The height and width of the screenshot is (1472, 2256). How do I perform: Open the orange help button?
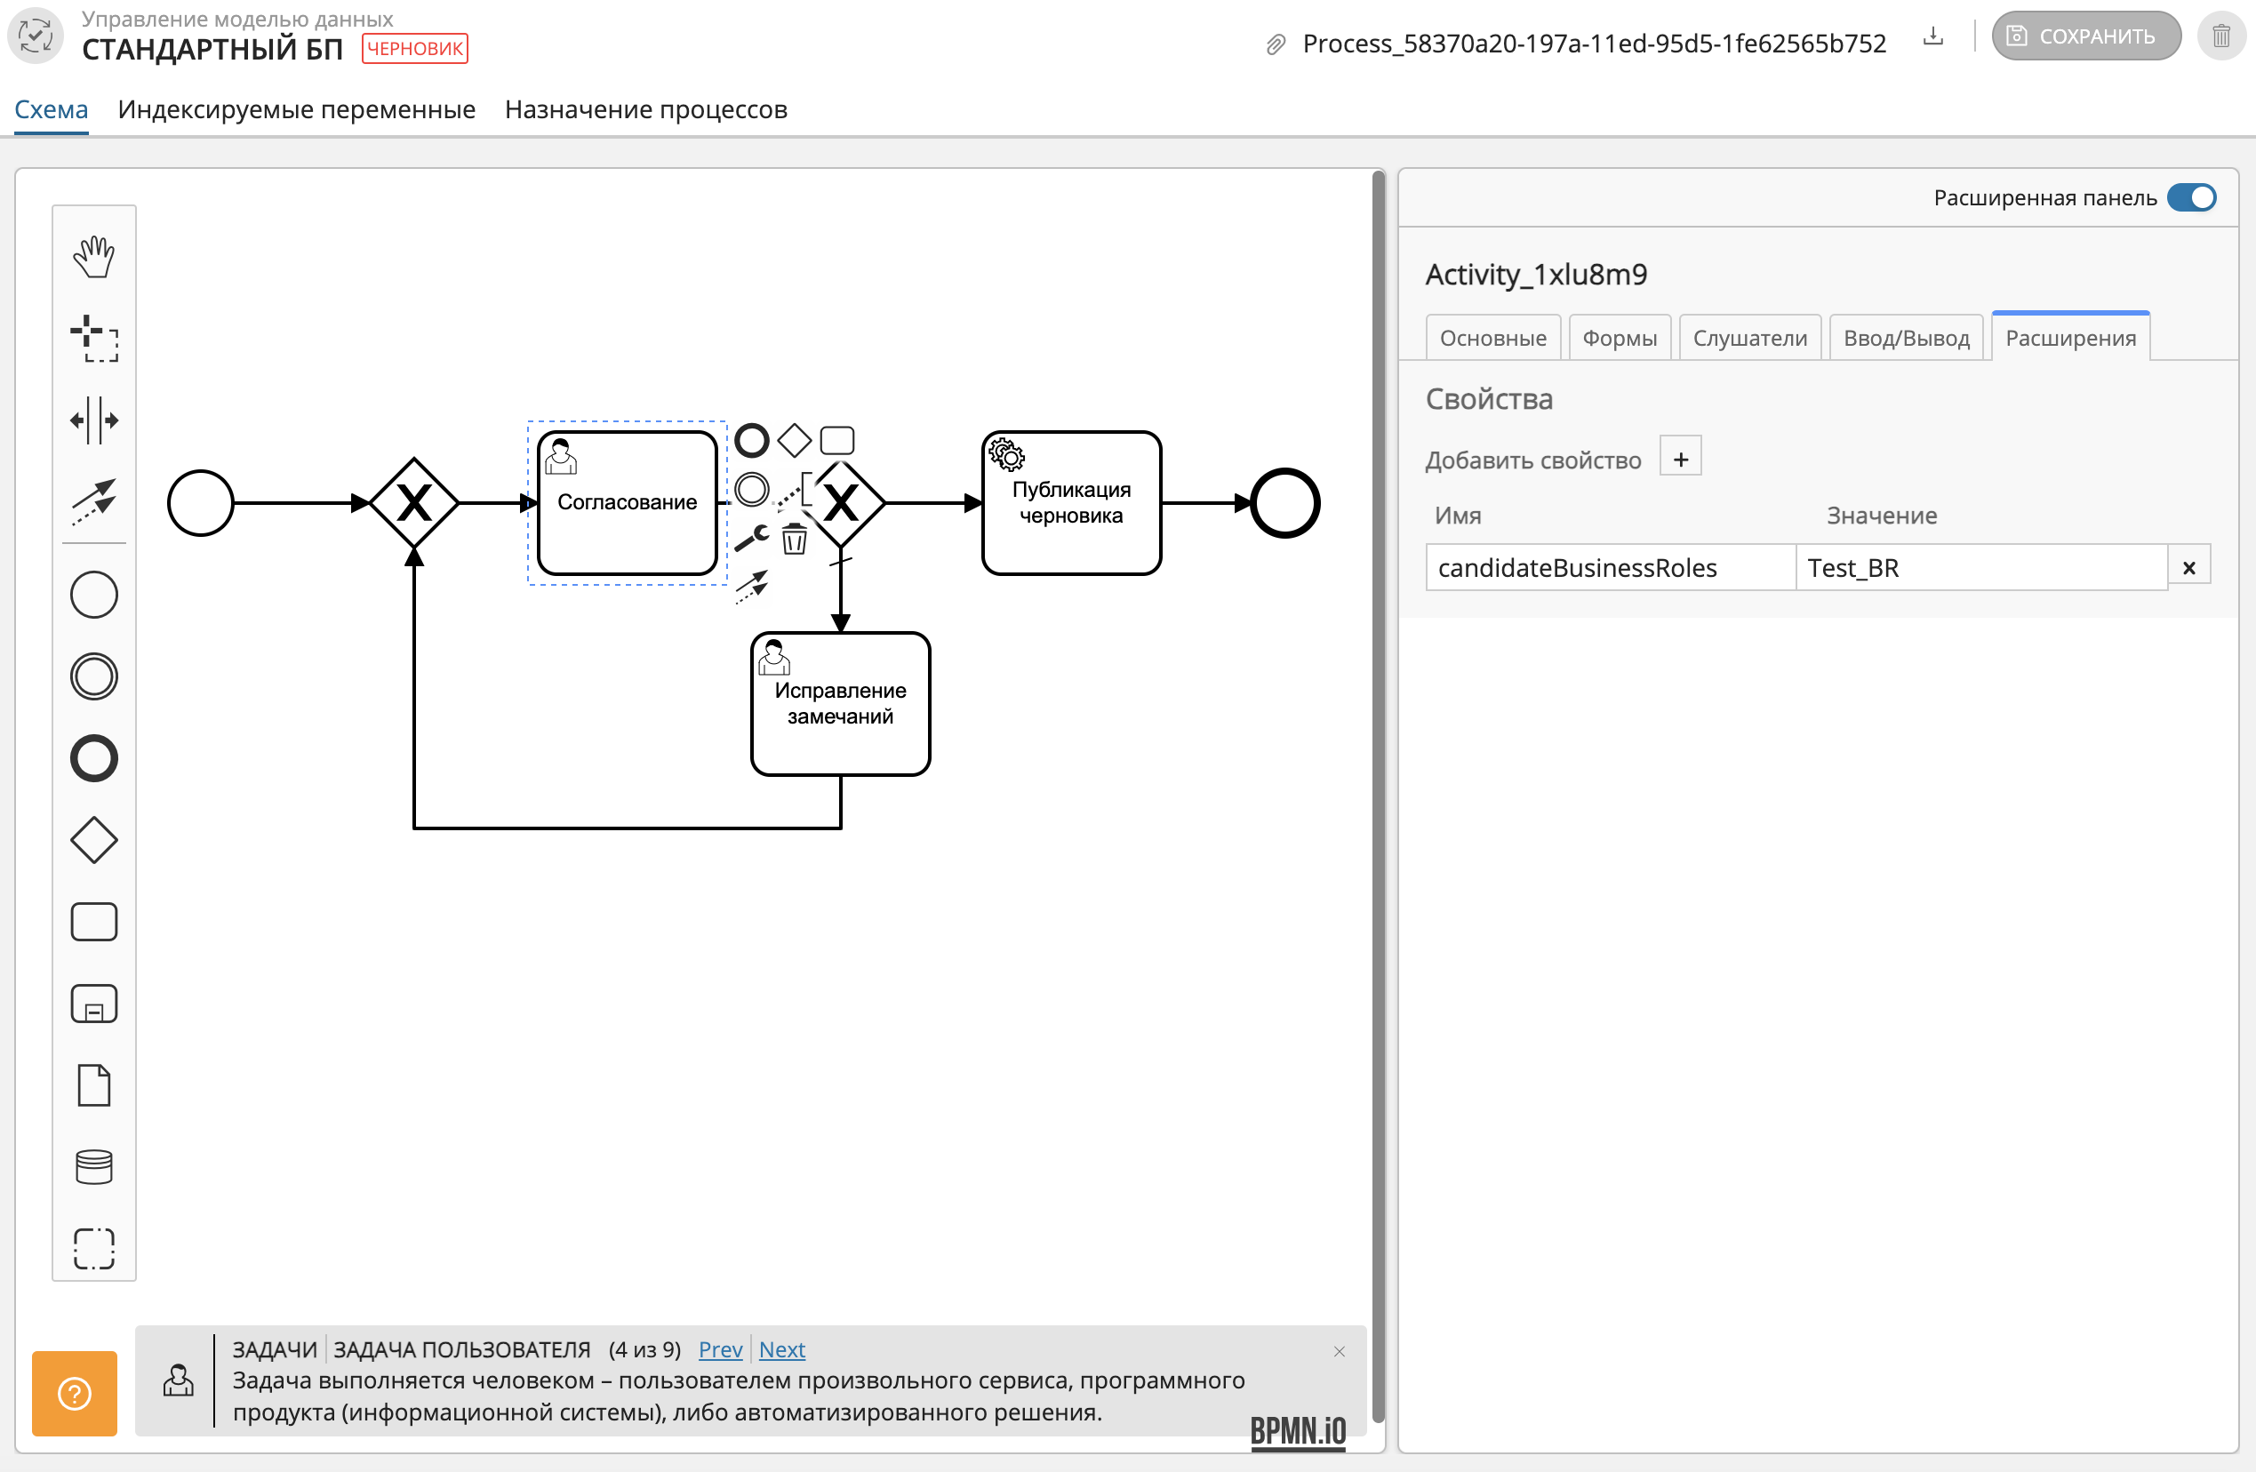point(74,1392)
